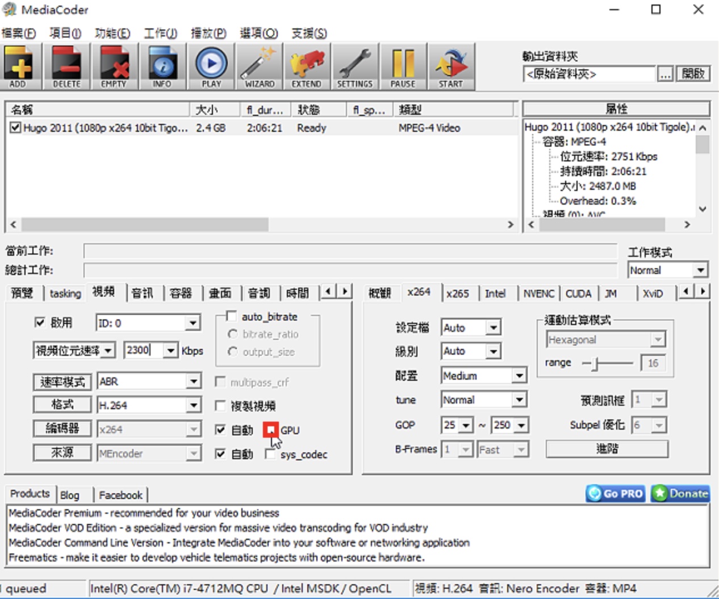Enable the auto_bitrate checkbox

[231, 316]
